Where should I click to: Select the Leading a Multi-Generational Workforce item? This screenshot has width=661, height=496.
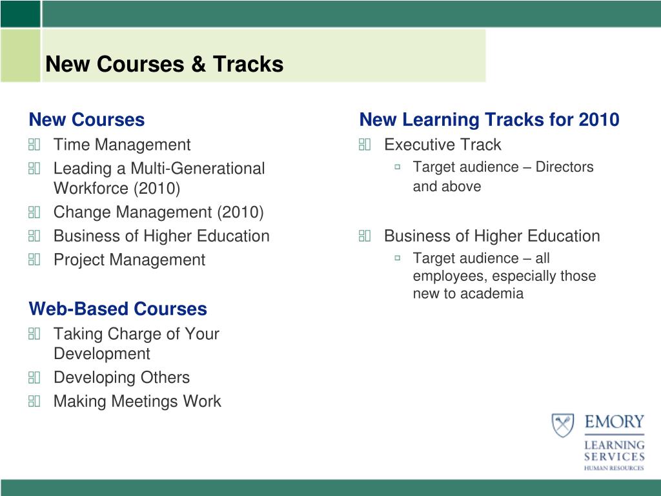tap(159, 178)
